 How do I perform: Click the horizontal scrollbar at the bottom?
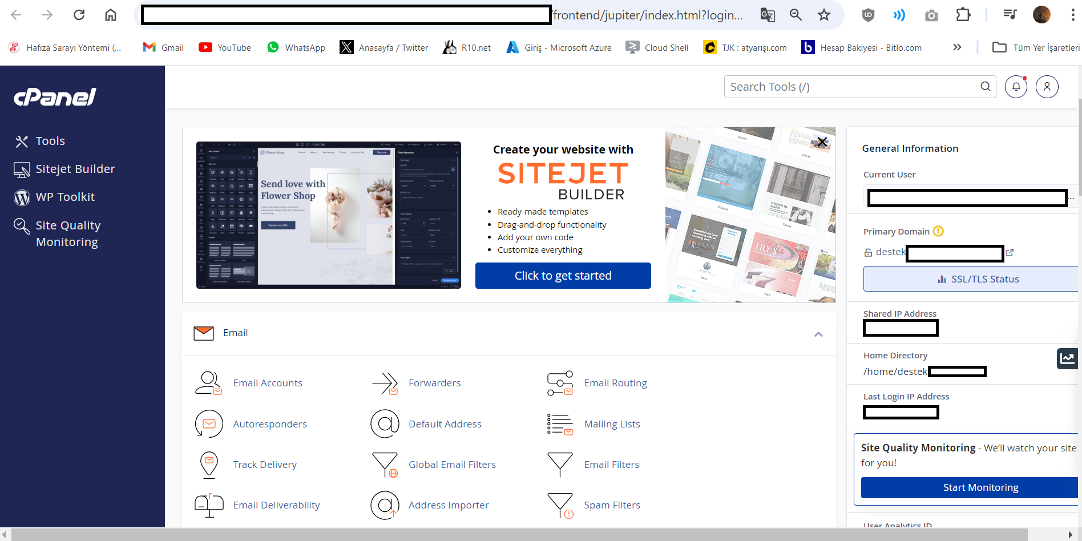tap(519, 535)
